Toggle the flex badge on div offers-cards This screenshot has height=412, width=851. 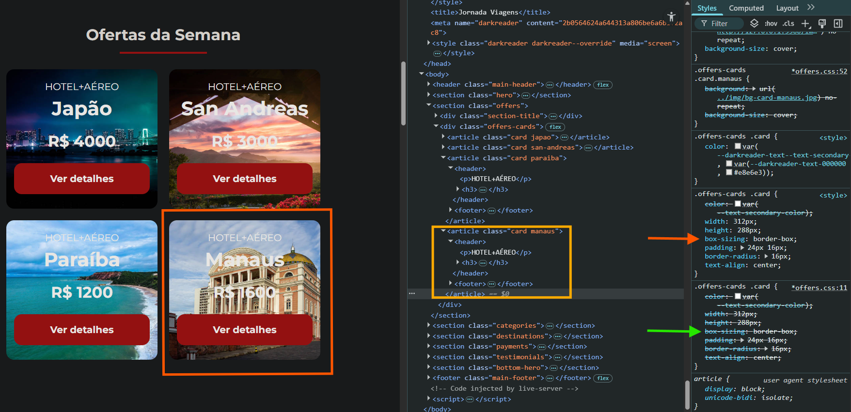(x=555, y=127)
